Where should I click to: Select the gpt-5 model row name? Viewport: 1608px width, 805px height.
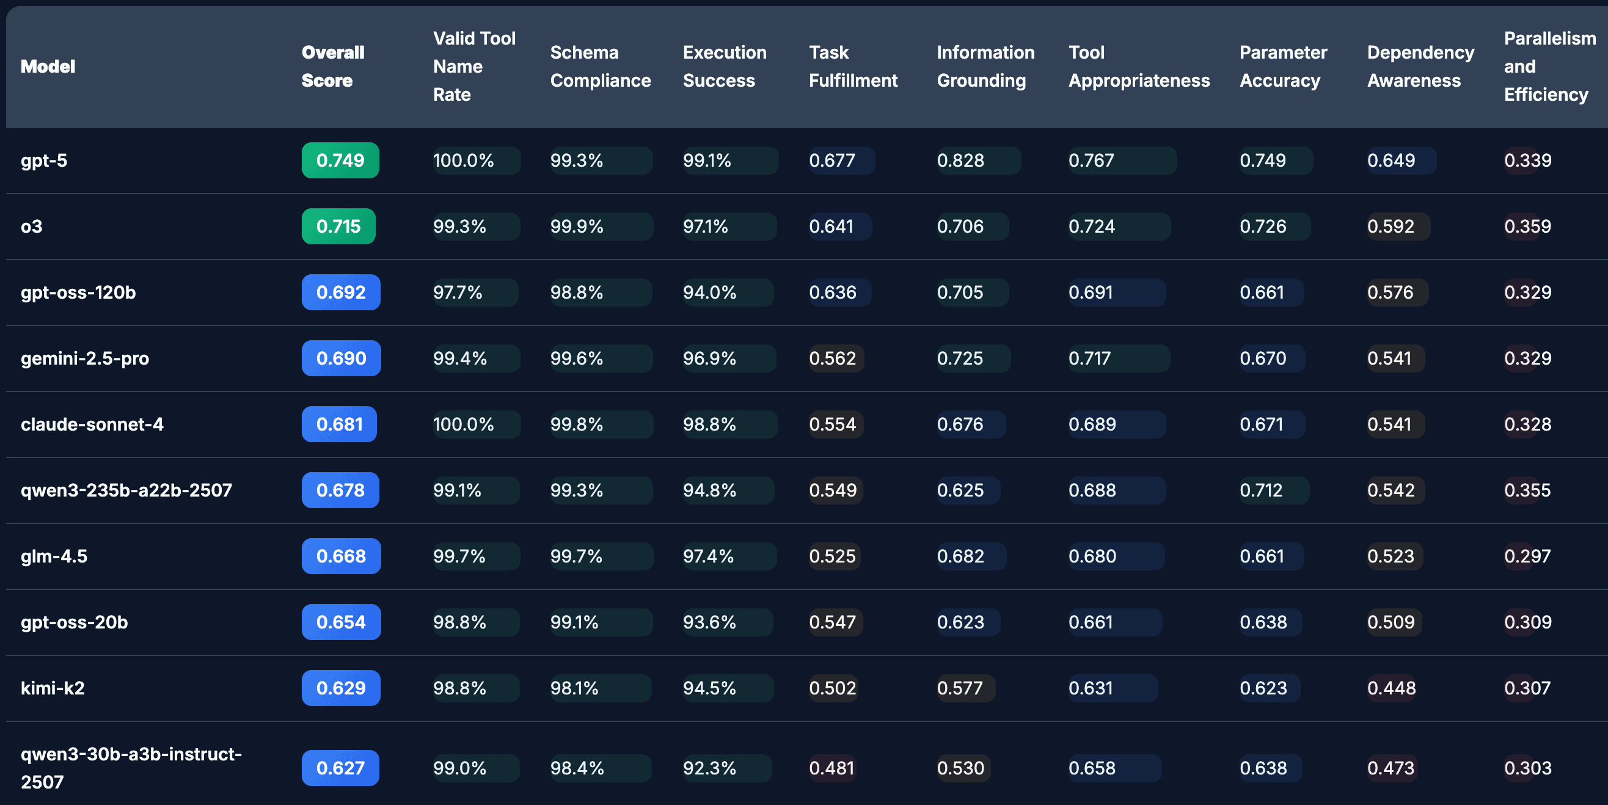(x=44, y=161)
